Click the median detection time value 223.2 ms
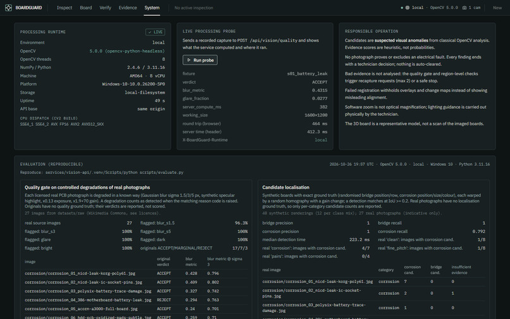This screenshot has height=319, width=510. click(x=359, y=240)
